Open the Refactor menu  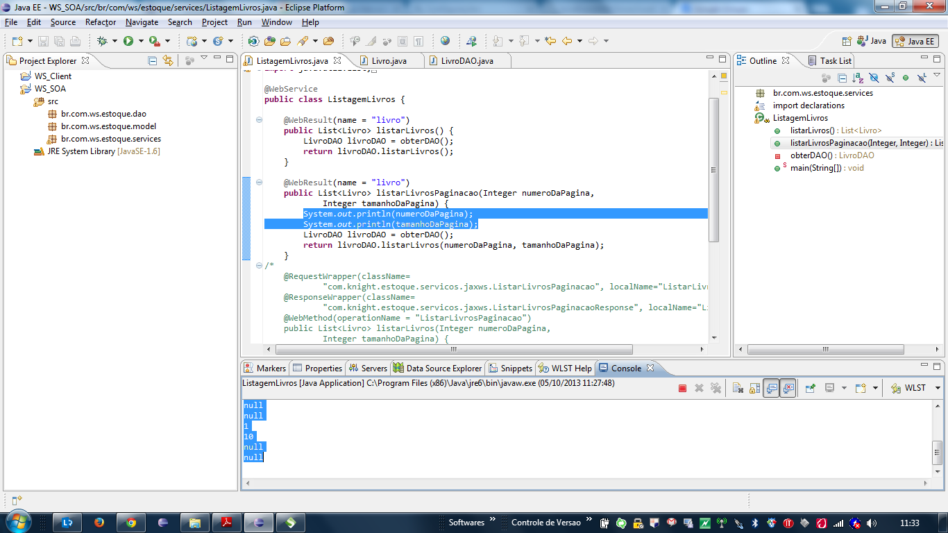click(x=101, y=22)
